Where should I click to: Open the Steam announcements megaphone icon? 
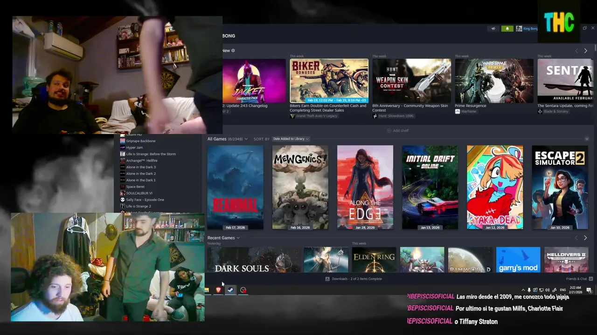coord(493,29)
